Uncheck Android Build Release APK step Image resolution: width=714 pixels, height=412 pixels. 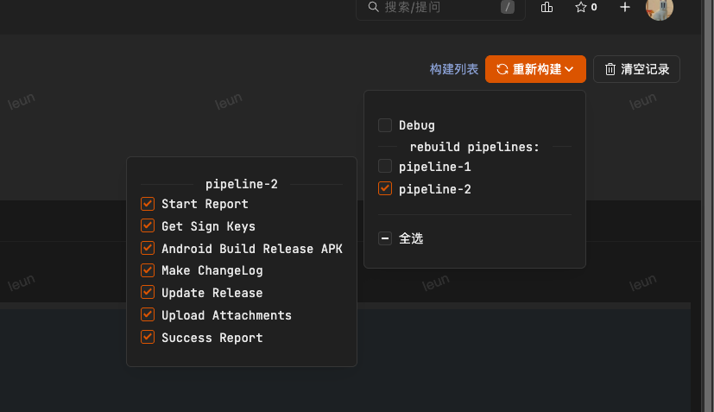coord(148,249)
